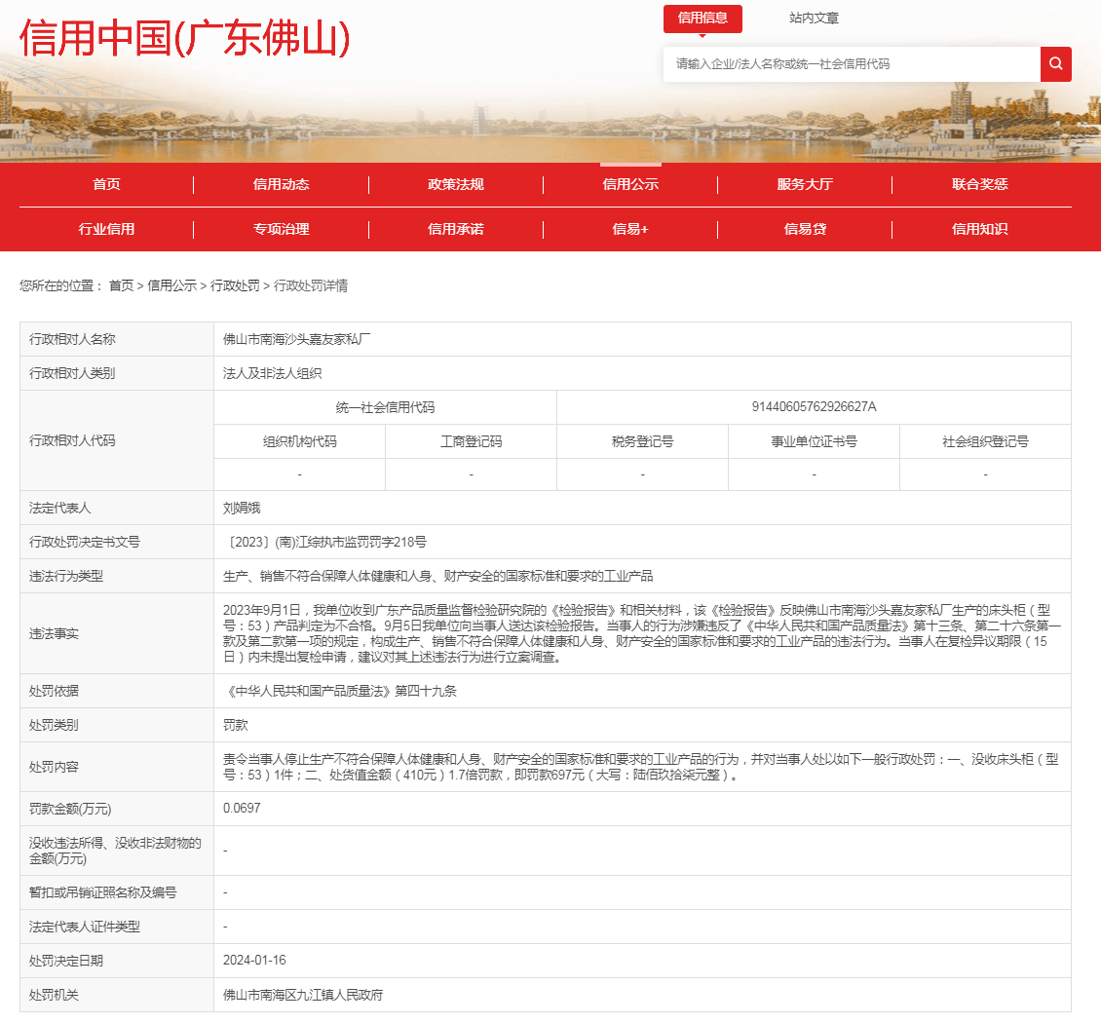The height and width of the screenshot is (1023, 1101).
Task: Click penalty authority 佛山市南海区九江镇人民政府
Action: pyautogui.click(x=303, y=995)
